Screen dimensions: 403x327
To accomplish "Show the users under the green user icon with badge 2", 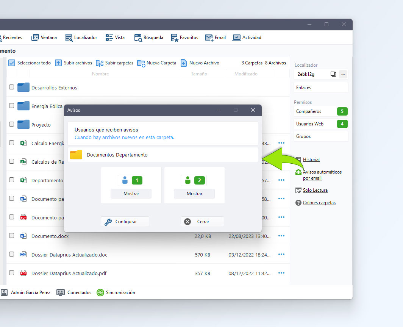I will pyautogui.click(x=194, y=194).
